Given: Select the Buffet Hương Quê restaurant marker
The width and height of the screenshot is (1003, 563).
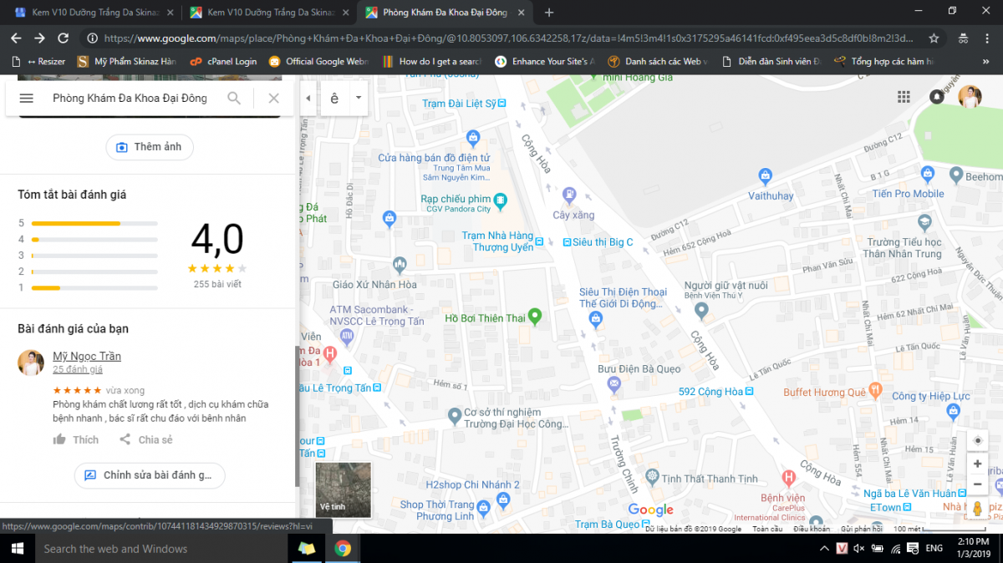Looking at the screenshot, I should pos(875,389).
